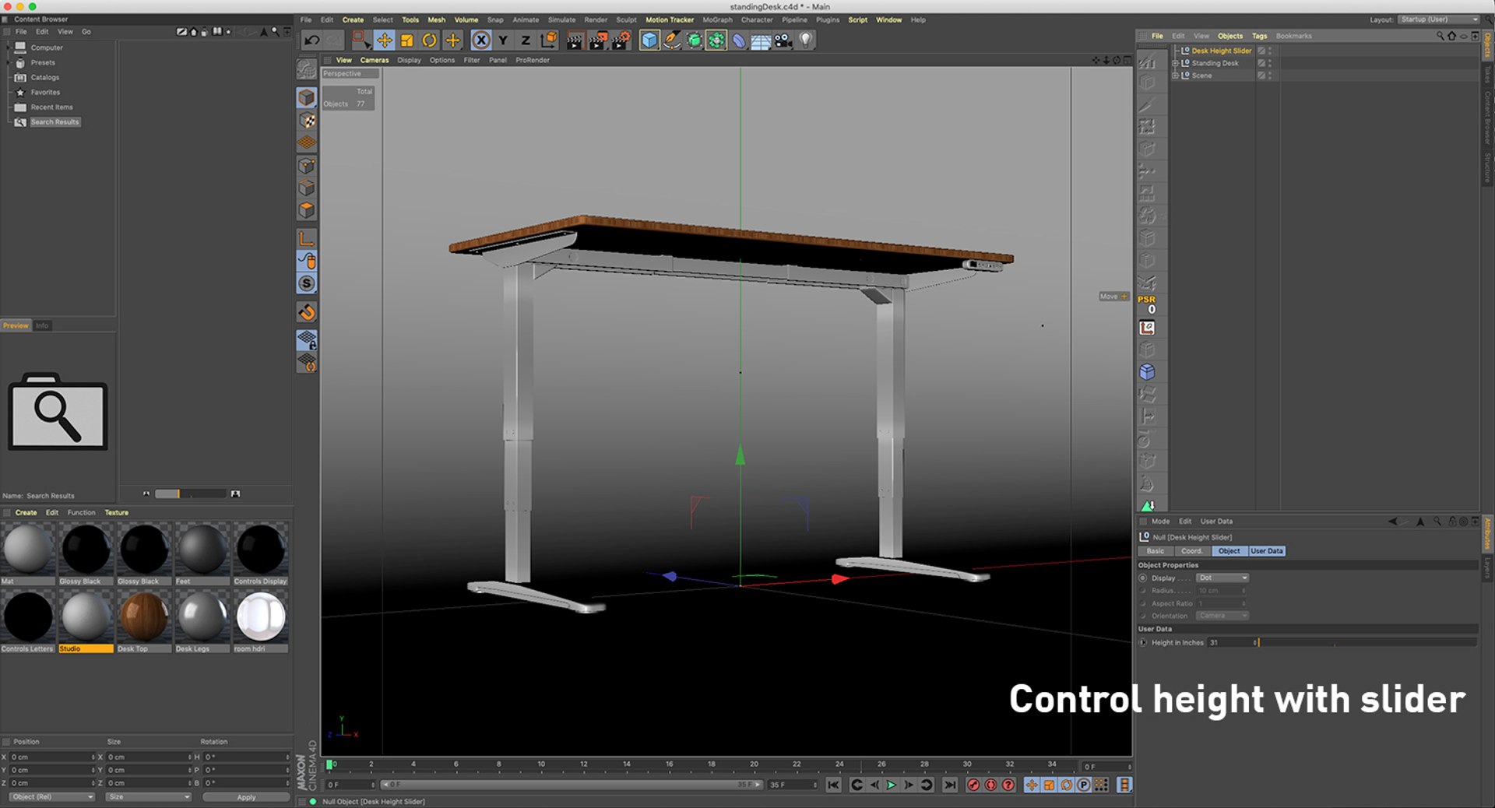The image size is (1495, 808).
Task: Open Tags menu in Object Manager
Action: pyautogui.click(x=1259, y=36)
